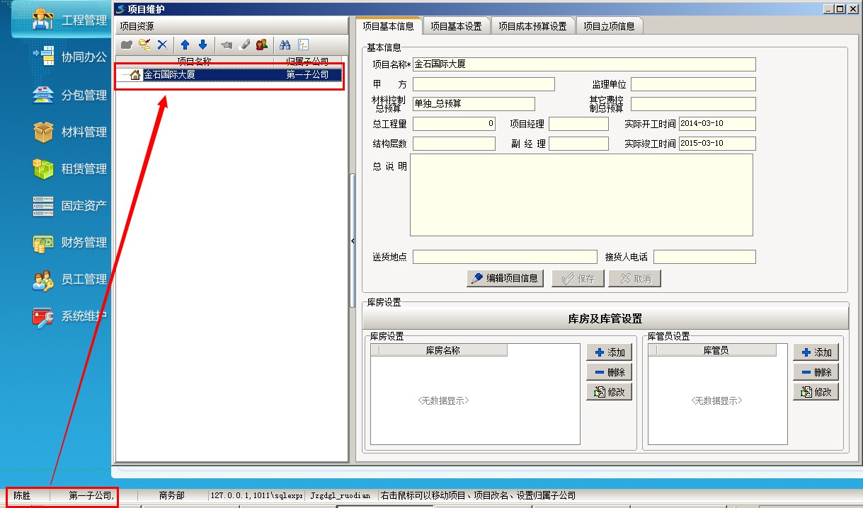The width and height of the screenshot is (863, 508).
Task: Select 金石国际大厦 in the project tree
Action: pyautogui.click(x=169, y=75)
